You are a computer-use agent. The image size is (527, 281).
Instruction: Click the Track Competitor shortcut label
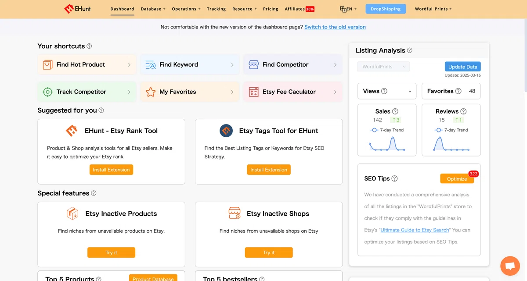click(x=81, y=92)
